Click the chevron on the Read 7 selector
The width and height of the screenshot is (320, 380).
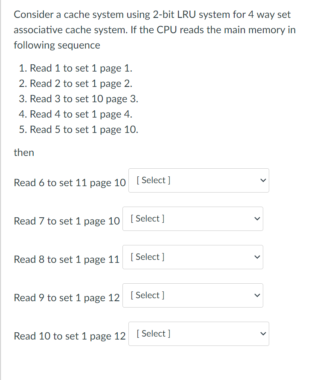pyautogui.click(x=257, y=219)
